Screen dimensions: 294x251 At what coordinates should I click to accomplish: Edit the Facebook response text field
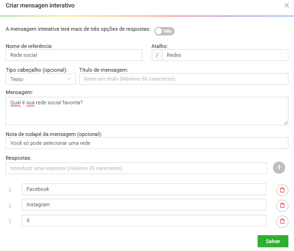pos(144,189)
